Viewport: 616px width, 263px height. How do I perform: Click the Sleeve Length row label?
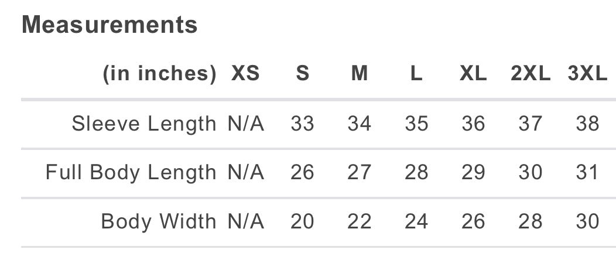[x=144, y=124]
